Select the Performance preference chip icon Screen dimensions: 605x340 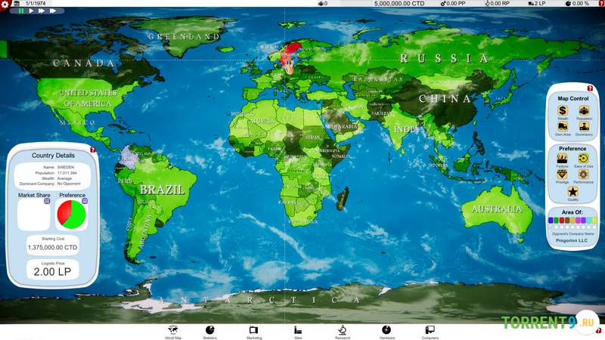[583, 175]
